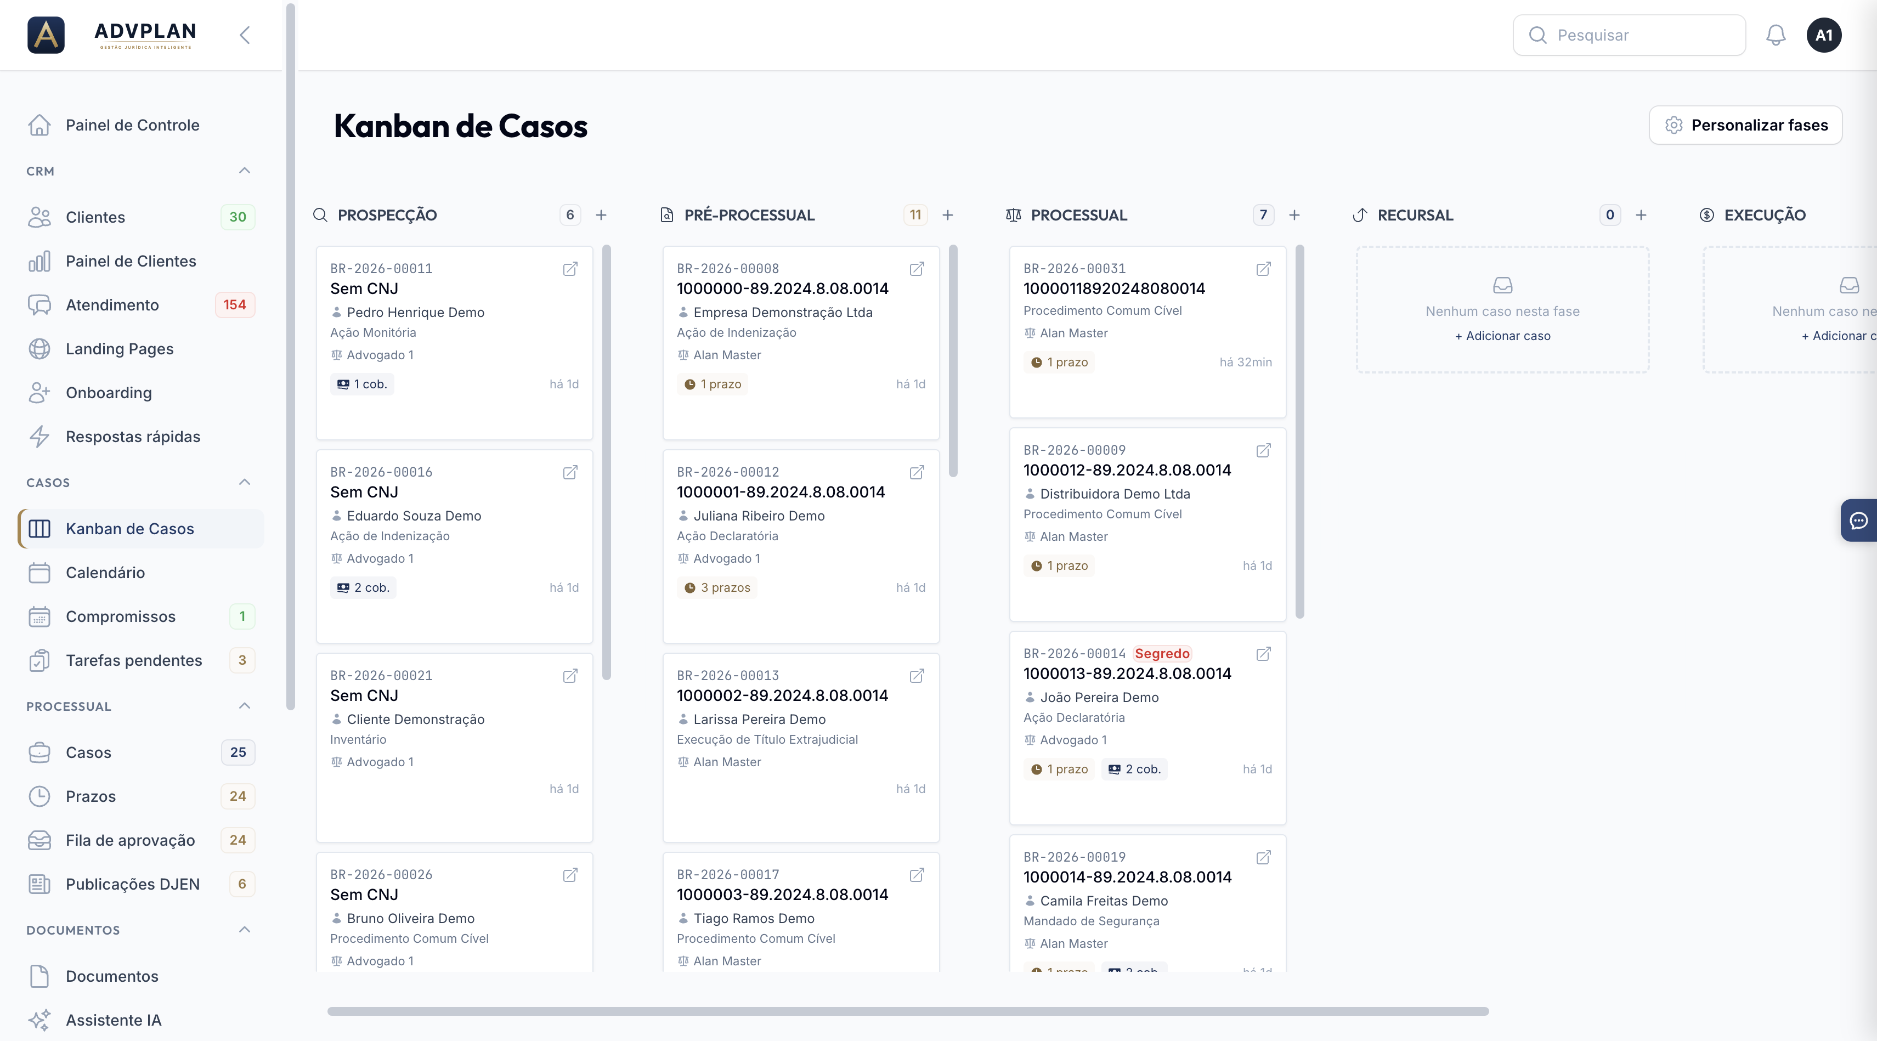Screen dimensions: 1877x1041
Task: Collapse the CASOS sidebar section
Action: pos(245,482)
